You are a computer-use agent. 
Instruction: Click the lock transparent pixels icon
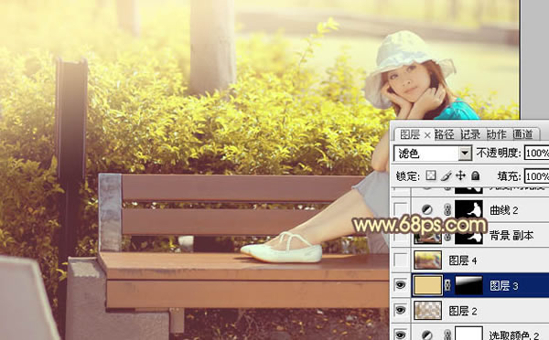coord(431,175)
